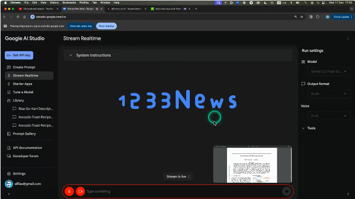
Task: Collapse the Tools section
Action: [x=308, y=128]
